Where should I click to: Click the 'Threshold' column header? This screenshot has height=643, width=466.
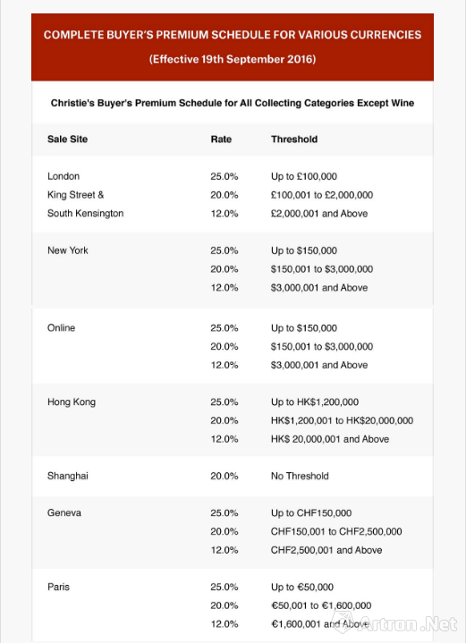pos(294,139)
